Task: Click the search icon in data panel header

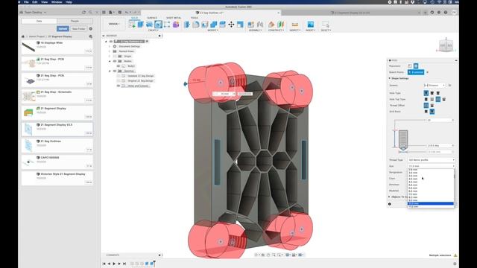Action: click(x=90, y=13)
